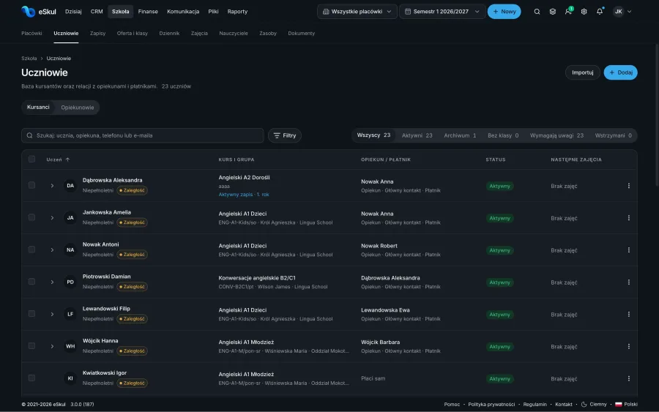
Task: Filter by Archiwum 1
Action: tap(460, 135)
